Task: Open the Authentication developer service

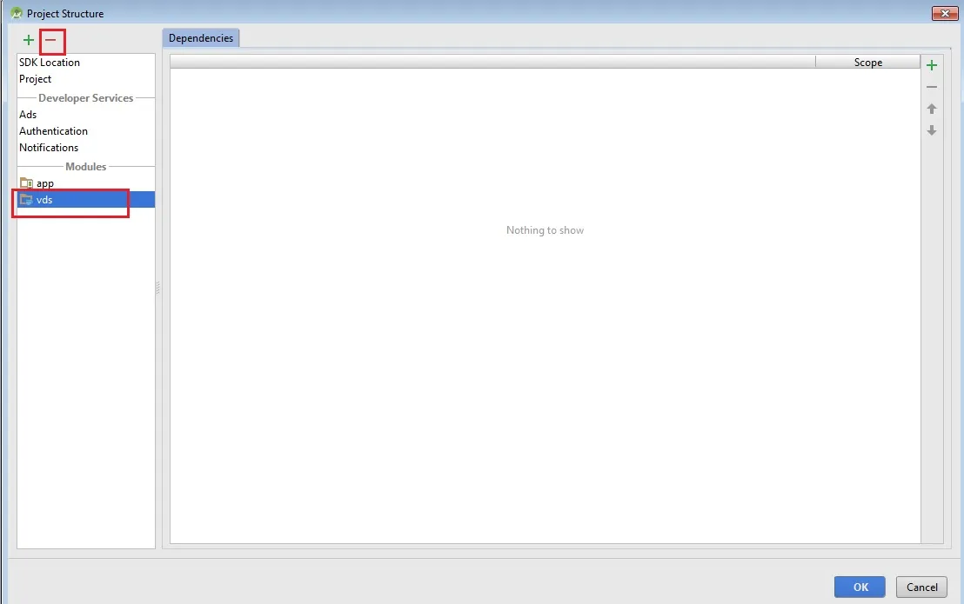Action: [85, 130]
